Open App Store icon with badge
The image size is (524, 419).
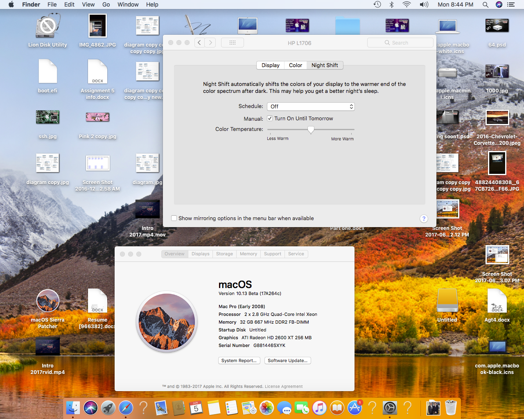click(x=355, y=408)
